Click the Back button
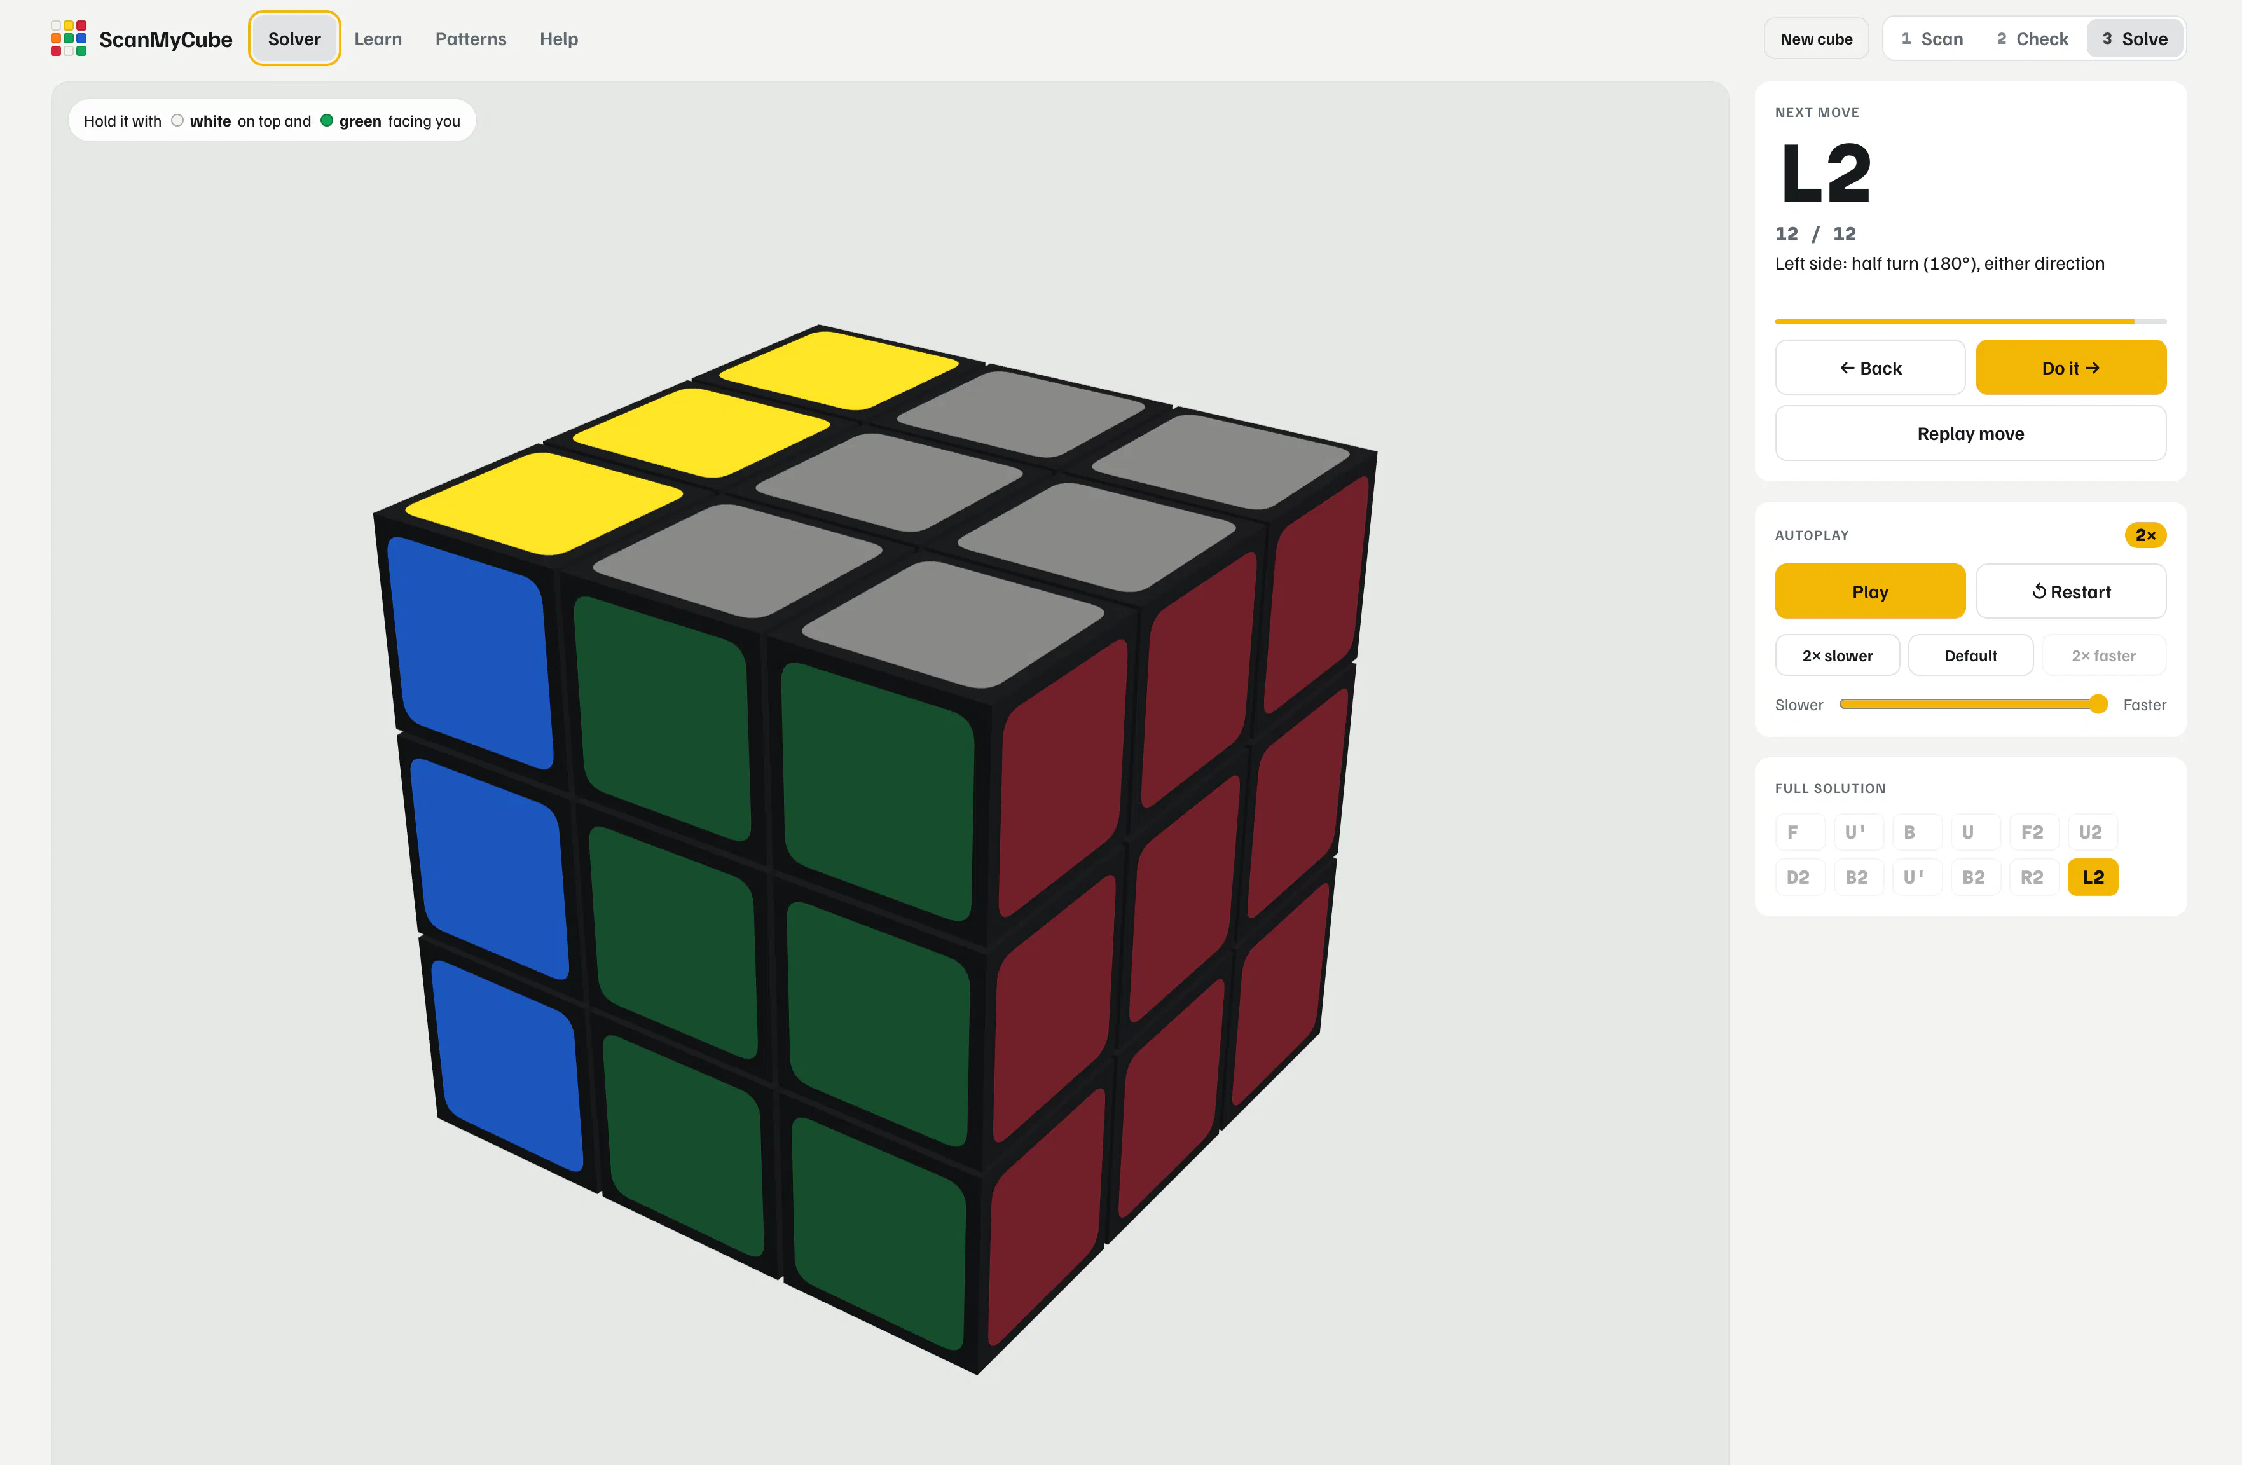 [x=1870, y=368]
